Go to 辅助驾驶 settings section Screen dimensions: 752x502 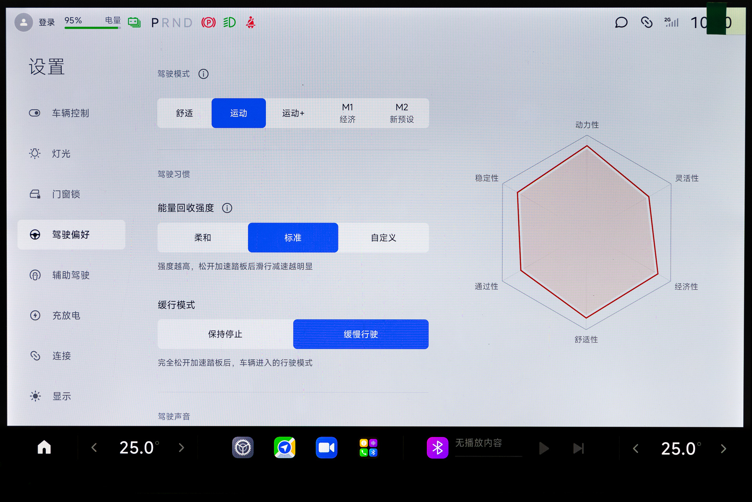pos(70,275)
